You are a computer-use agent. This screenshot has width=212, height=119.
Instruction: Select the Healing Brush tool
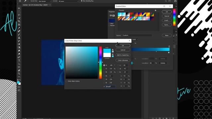point(19,31)
